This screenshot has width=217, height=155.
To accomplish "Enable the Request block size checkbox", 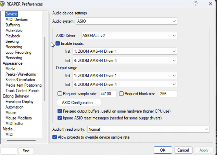I will (x=121, y=94).
